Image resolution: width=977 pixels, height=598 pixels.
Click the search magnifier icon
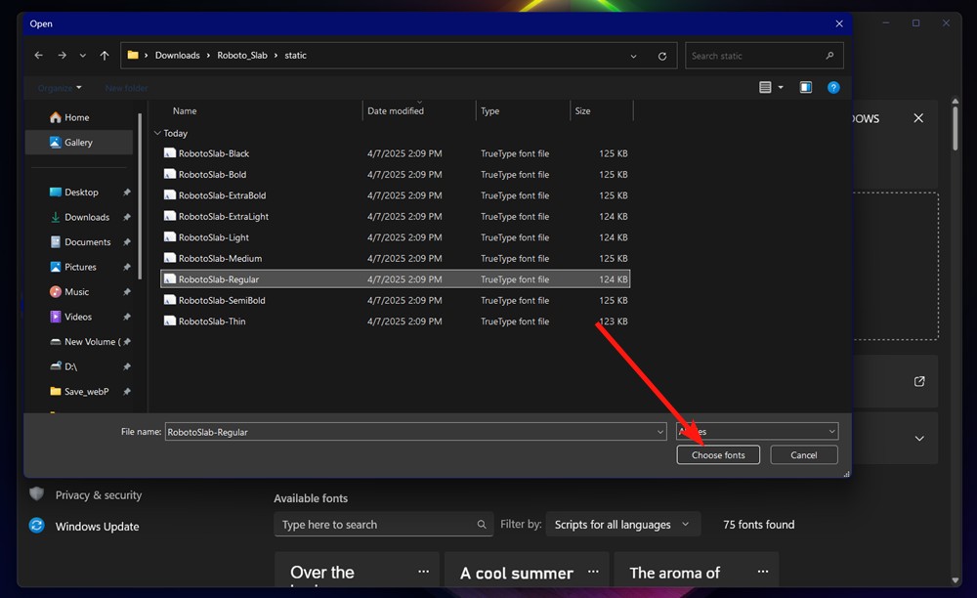(x=829, y=56)
